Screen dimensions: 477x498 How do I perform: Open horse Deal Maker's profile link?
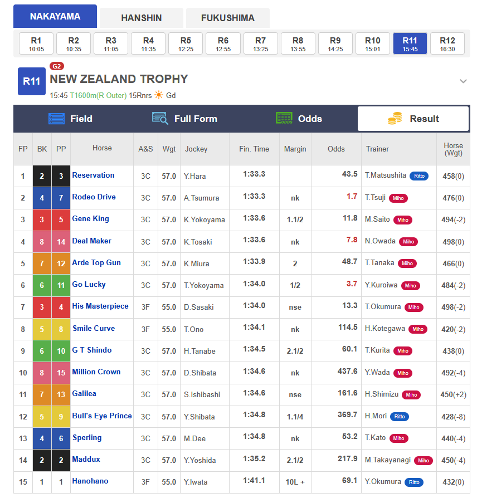(91, 241)
